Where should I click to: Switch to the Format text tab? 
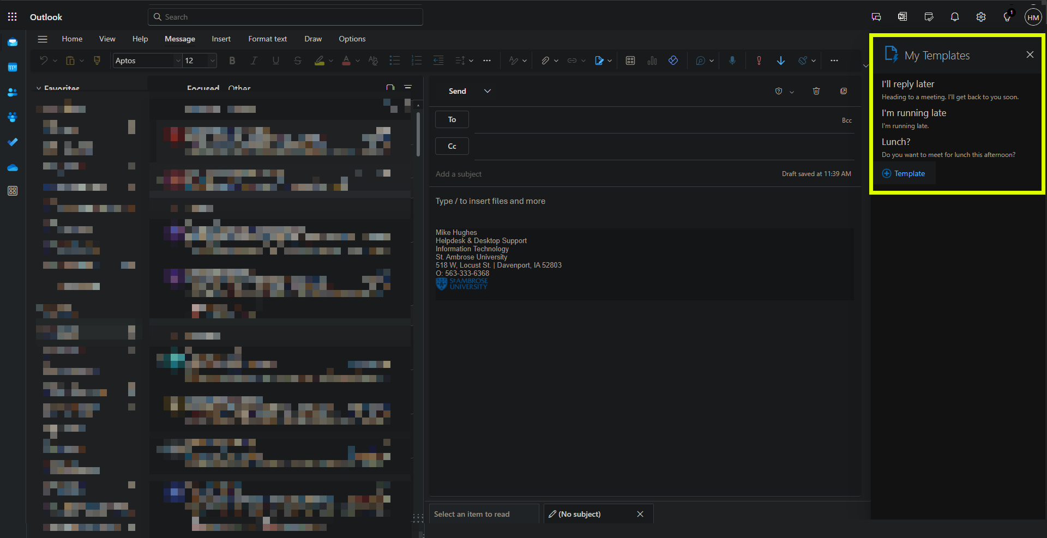(267, 39)
